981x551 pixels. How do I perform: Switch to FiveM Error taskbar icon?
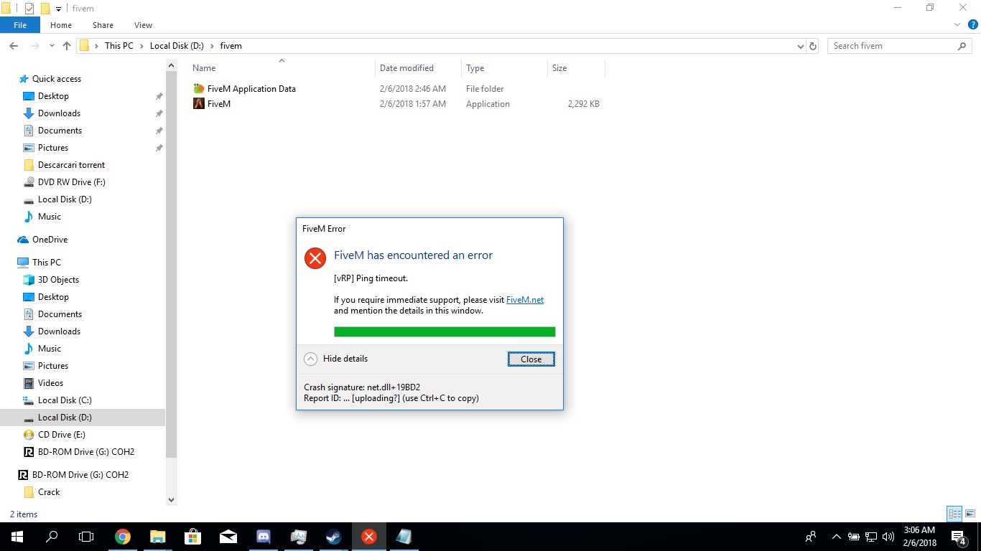(x=369, y=537)
